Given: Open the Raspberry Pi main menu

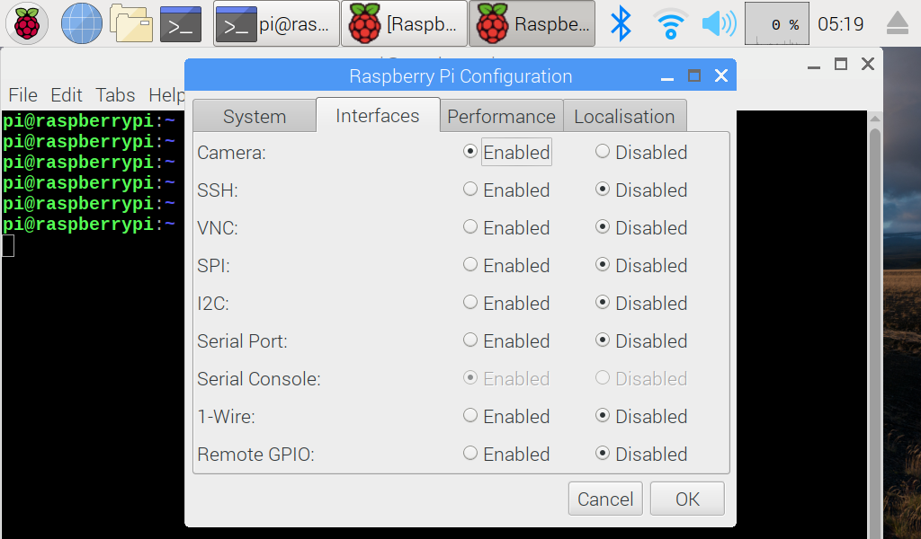Looking at the screenshot, I should pyautogui.click(x=27, y=24).
